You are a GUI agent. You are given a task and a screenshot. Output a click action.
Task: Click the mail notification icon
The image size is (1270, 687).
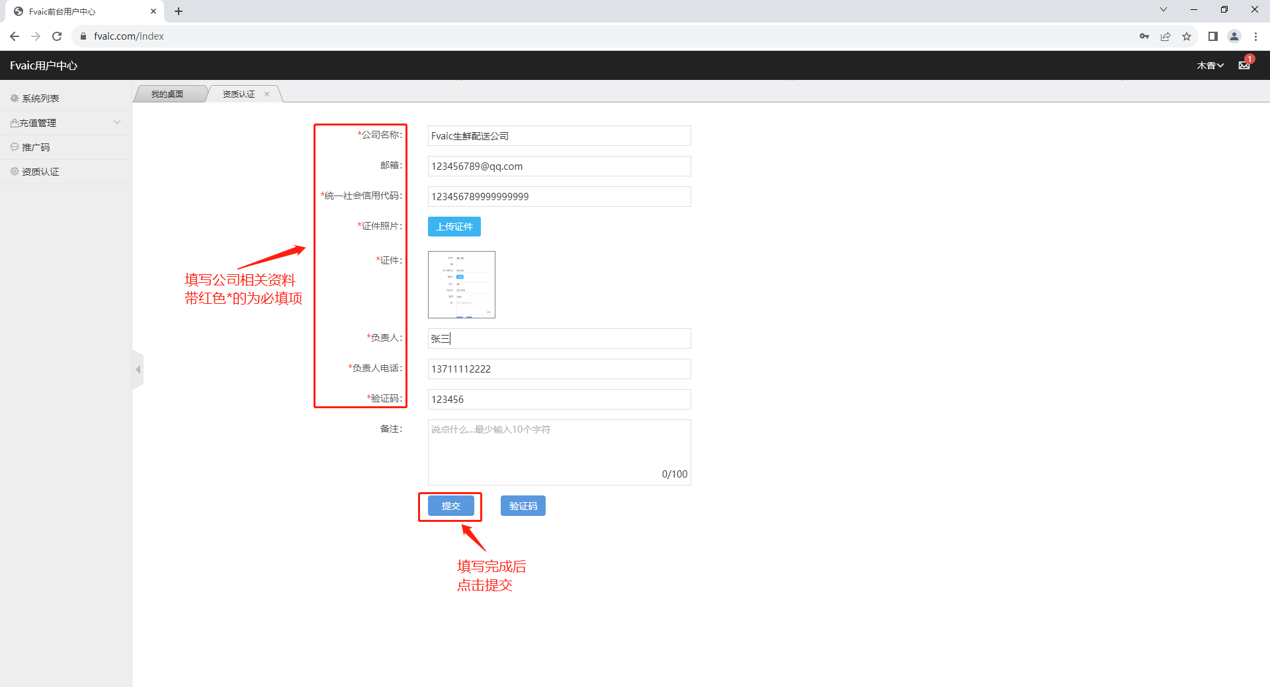click(x=1244, y=65)
